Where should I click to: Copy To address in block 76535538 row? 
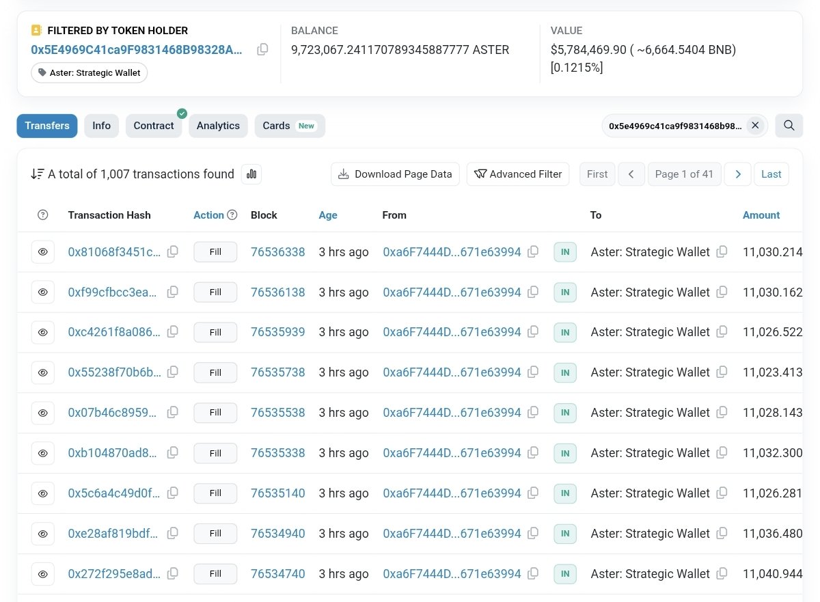click(722, 412)
